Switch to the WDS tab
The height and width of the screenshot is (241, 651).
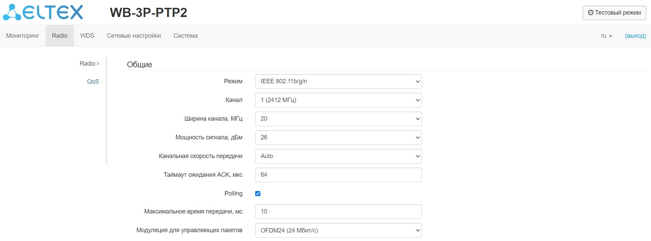(x=87, y=36)
